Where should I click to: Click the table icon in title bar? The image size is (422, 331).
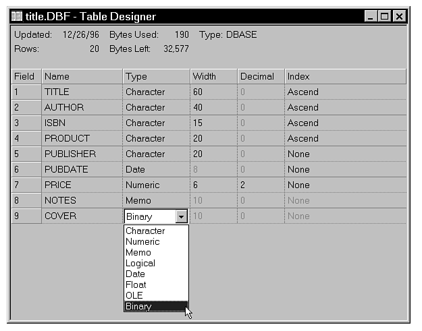point(18,16)
